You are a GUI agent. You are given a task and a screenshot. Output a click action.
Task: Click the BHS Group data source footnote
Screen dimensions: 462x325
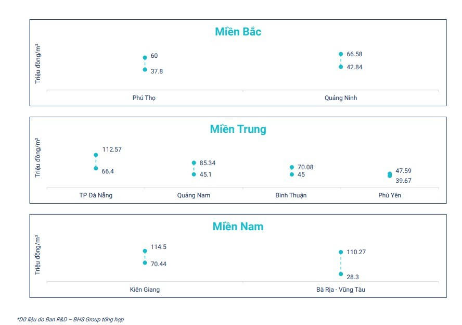tap(70, 319)
